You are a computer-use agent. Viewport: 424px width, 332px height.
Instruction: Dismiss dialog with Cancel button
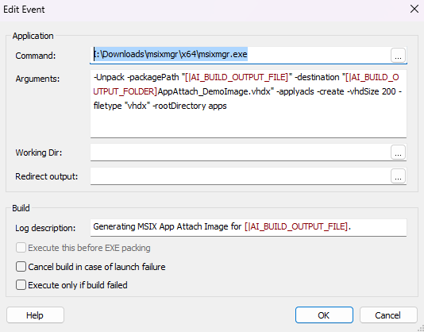[x=388, y=315]
